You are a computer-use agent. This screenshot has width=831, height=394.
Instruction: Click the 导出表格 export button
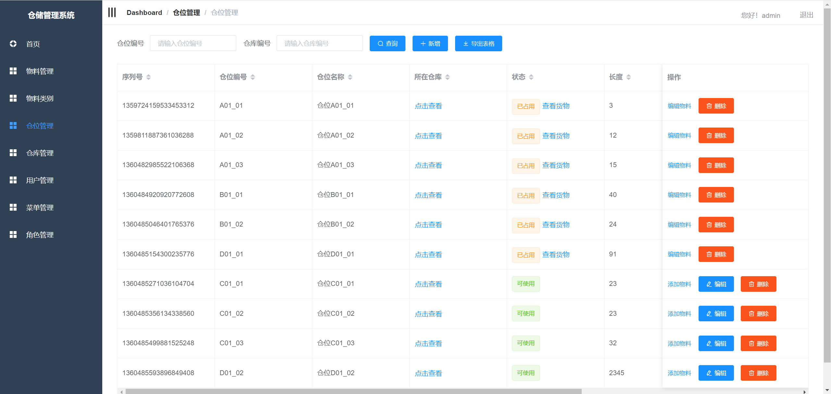478,43
